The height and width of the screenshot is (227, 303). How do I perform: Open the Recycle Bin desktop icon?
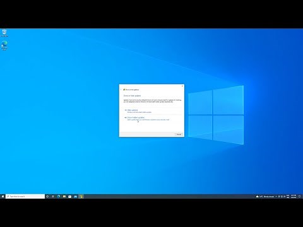[4, 33]
